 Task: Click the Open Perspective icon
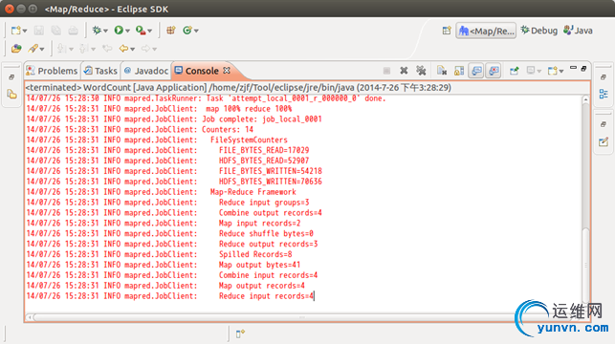[447, 31]
